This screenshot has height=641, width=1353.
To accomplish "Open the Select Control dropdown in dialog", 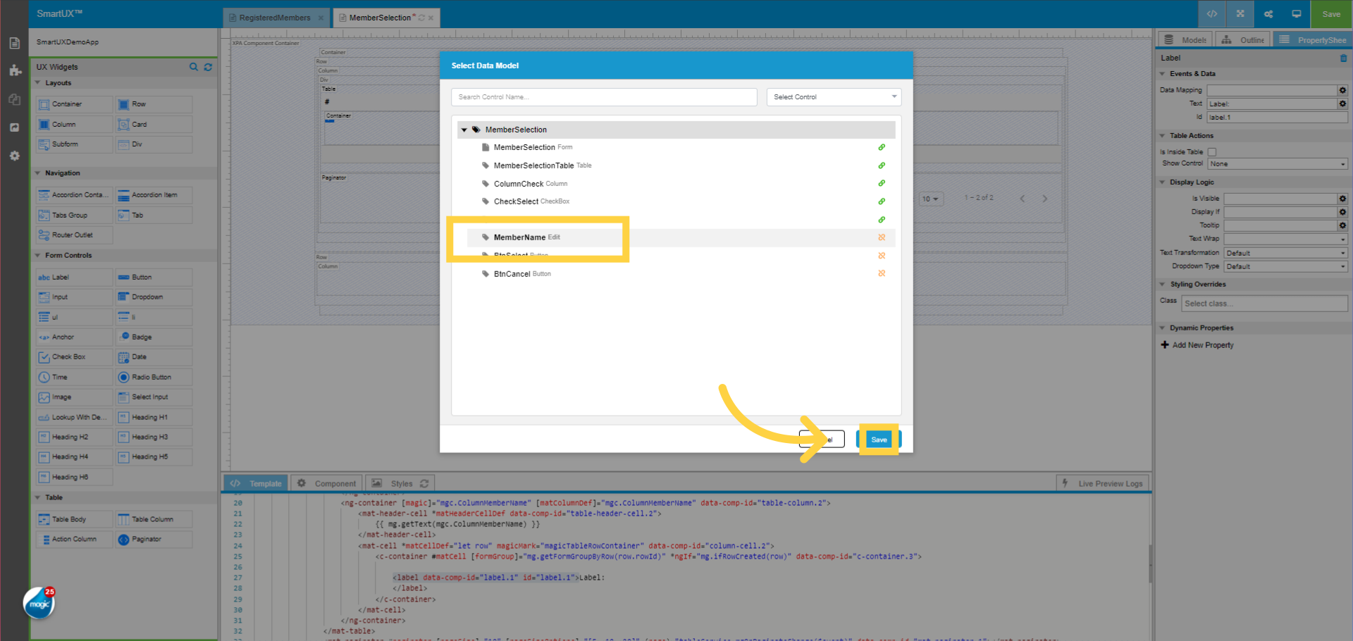I will coord(834,97).
